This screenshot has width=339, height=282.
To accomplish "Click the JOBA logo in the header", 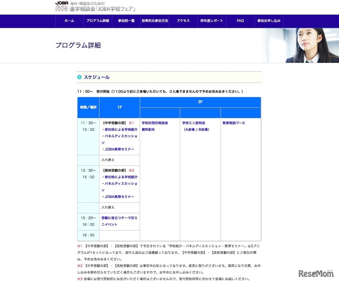I will tap(62, 3).
